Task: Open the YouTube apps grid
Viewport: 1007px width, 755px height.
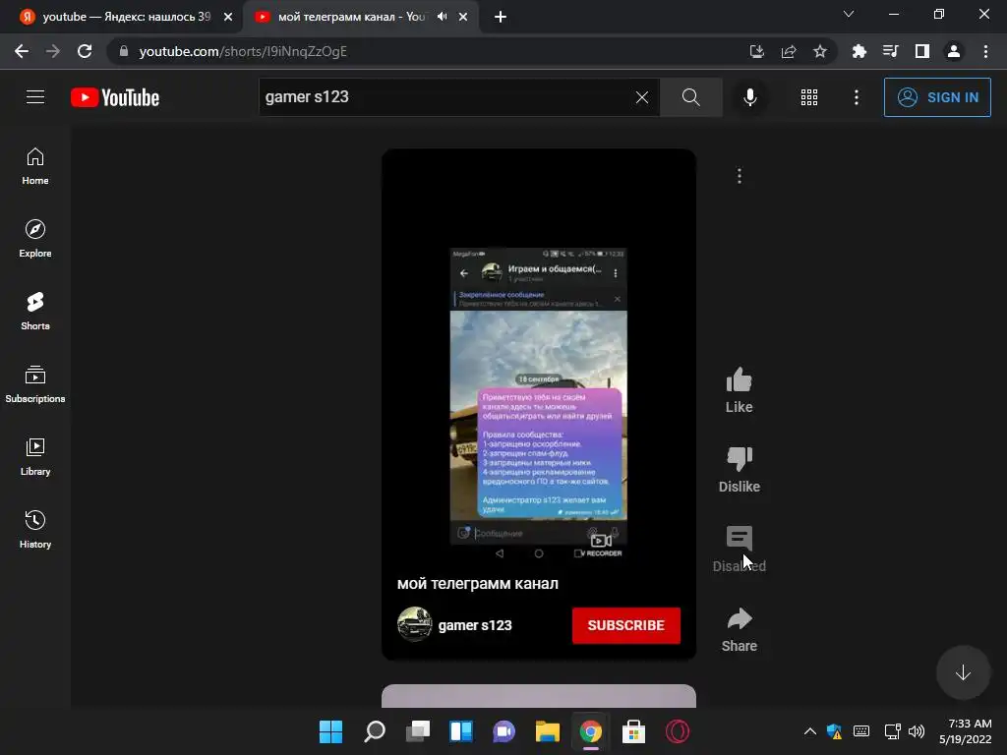Action: coord(809,97)
